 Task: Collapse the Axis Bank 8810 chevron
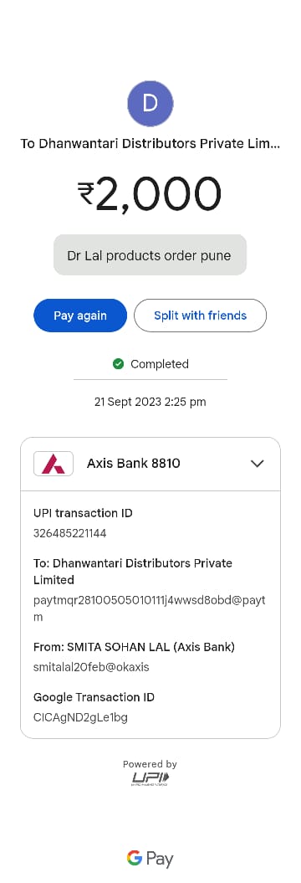(x=258, y=464)
